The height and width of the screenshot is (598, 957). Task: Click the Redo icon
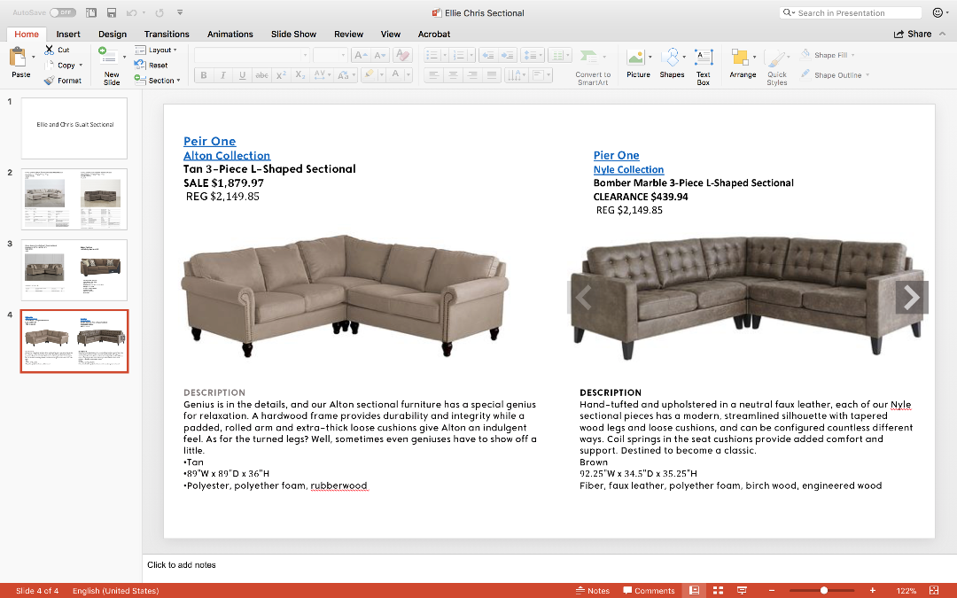tap(159, 12)
